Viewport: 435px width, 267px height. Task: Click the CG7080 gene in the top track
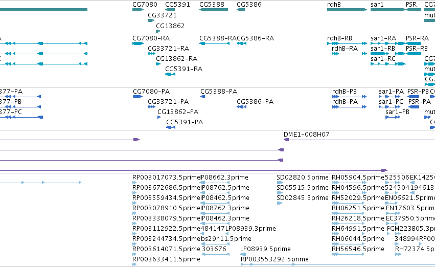[x=138, y=10]
